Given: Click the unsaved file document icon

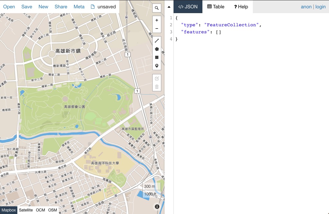Looking at the screenshot, I should (x=93, y=7).
